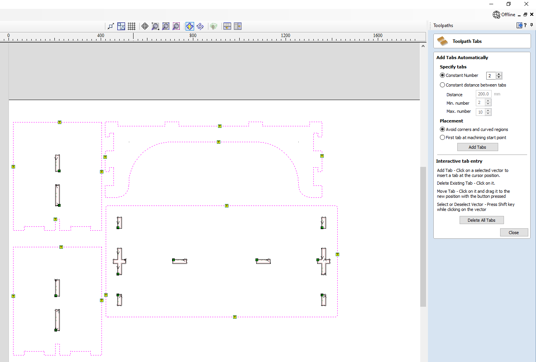Toggle the snap to geometry icon
The width and height of the screenshot is (536, 362).
(x=111, y=26)
